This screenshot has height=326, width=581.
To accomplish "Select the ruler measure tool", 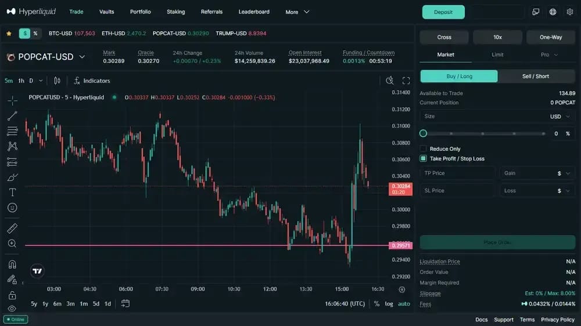I will coord(12,228).
